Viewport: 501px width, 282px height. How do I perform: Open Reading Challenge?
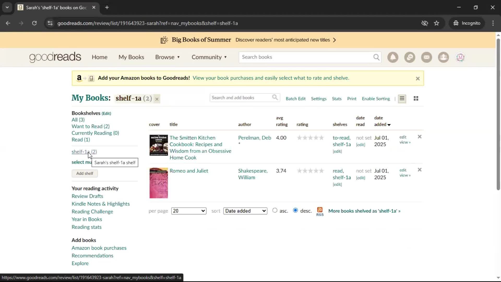point(92,211)
